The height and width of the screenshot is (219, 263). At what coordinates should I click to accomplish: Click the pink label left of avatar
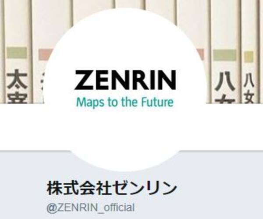pyautogui.click(x=45, y=54)
